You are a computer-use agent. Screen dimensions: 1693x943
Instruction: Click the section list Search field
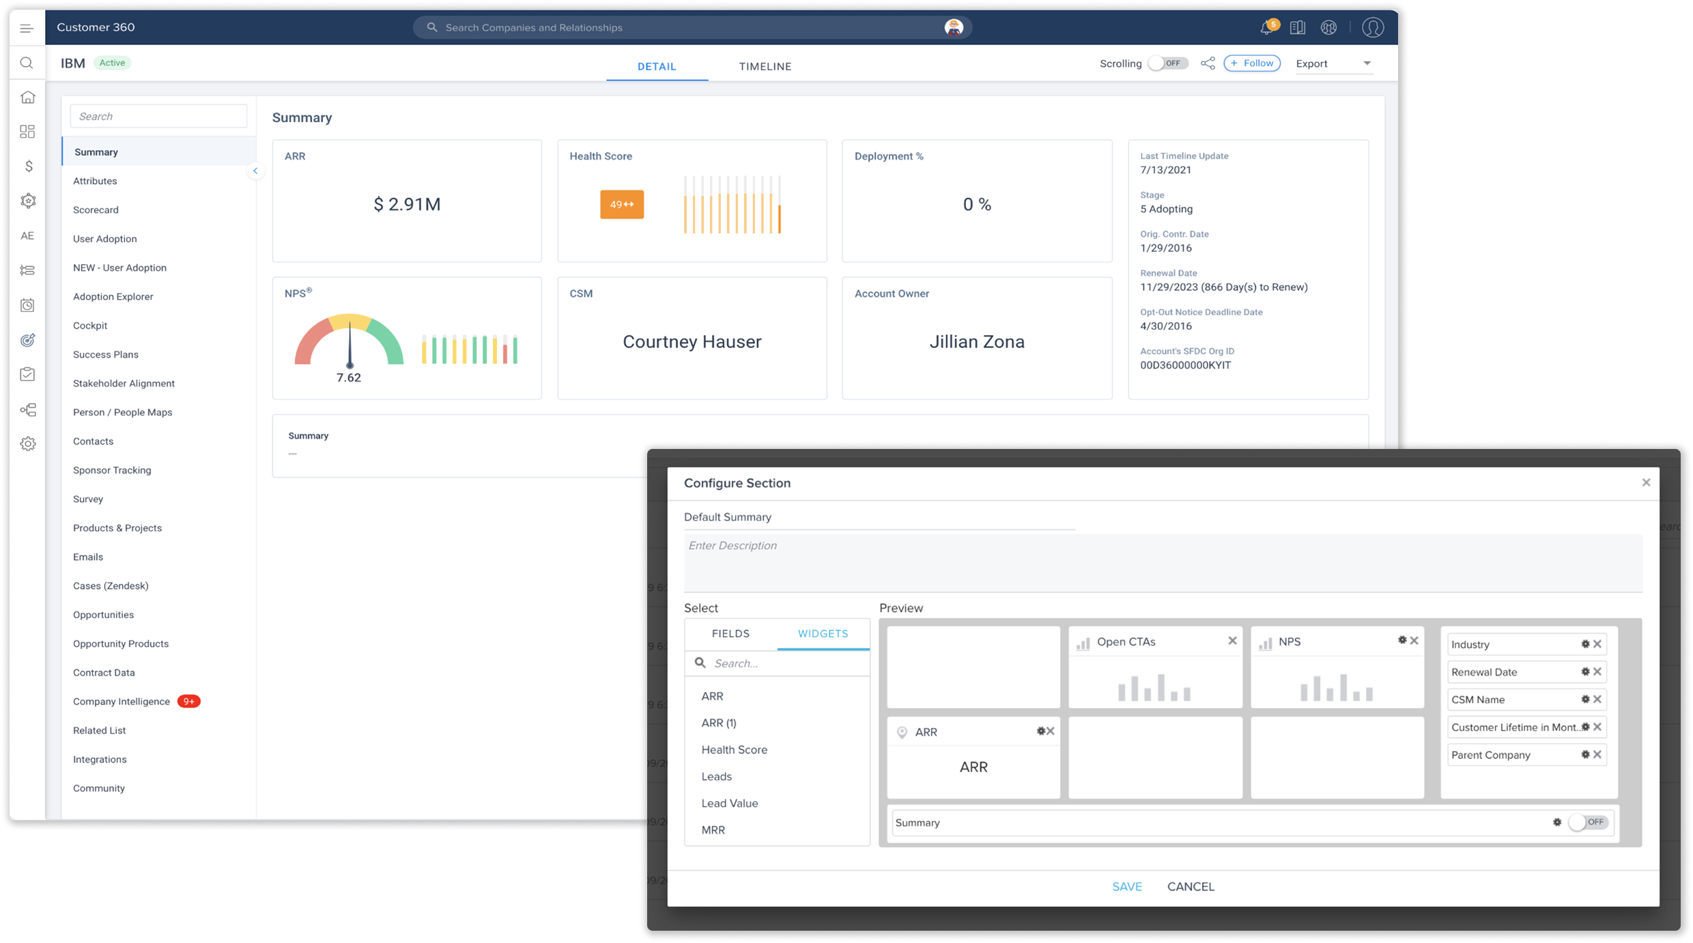(x=158, y=116)
